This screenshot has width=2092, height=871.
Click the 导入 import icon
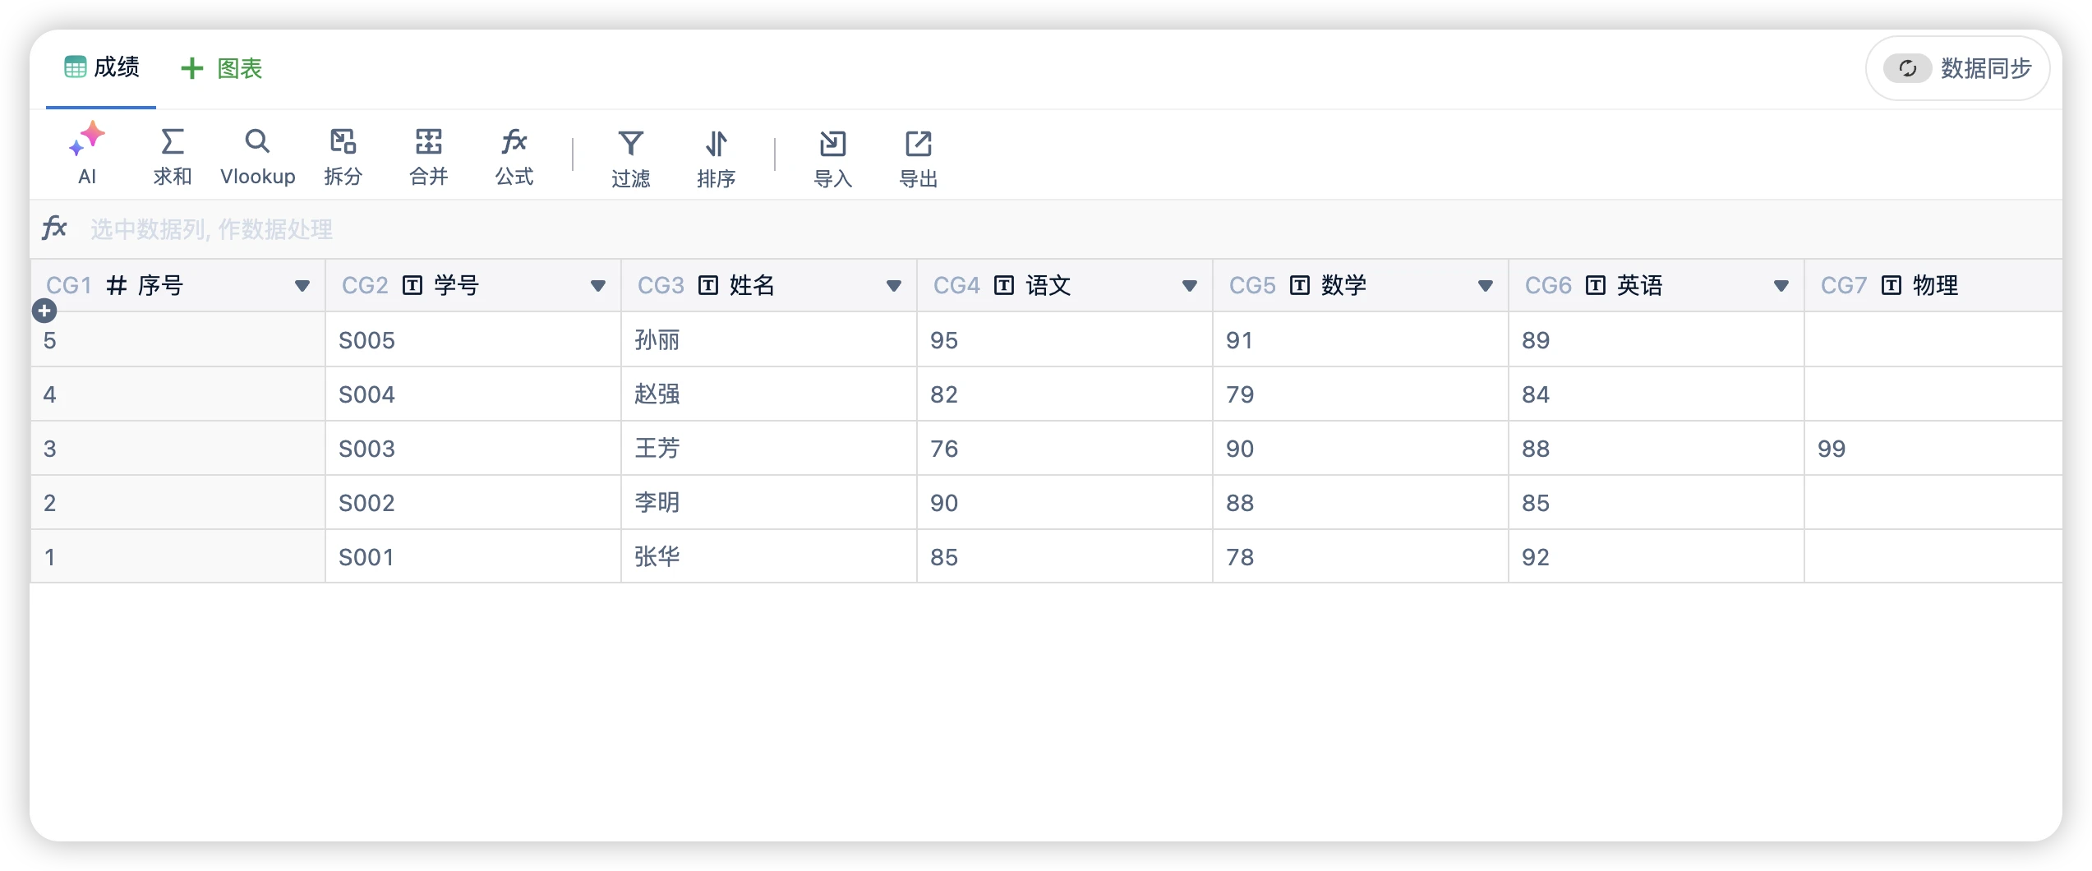[832, 144]
